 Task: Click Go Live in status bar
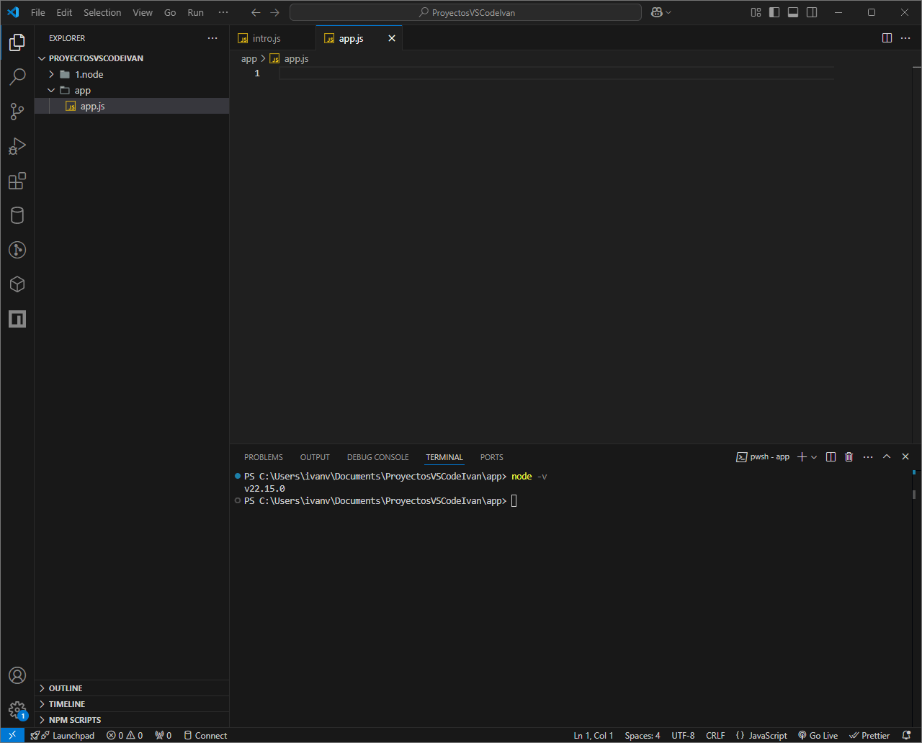tap(818, 735)
